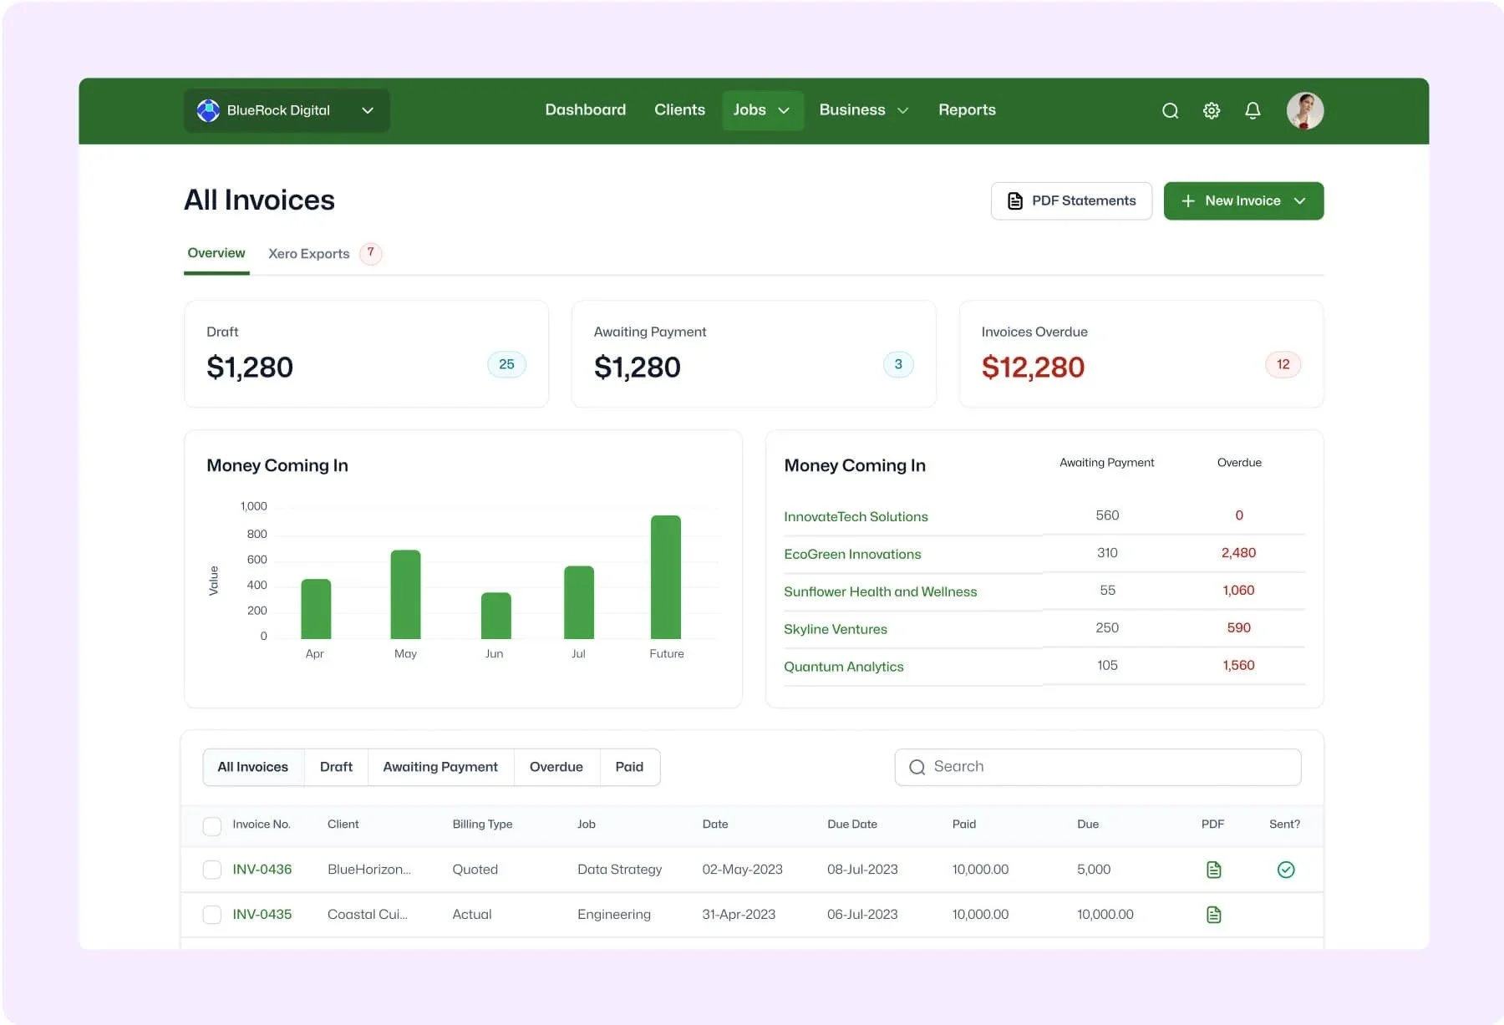This screenshot has width=1504, height=1025.
Task: Click the search magnifier in the navbar
Action: (x=1170, y=109)
